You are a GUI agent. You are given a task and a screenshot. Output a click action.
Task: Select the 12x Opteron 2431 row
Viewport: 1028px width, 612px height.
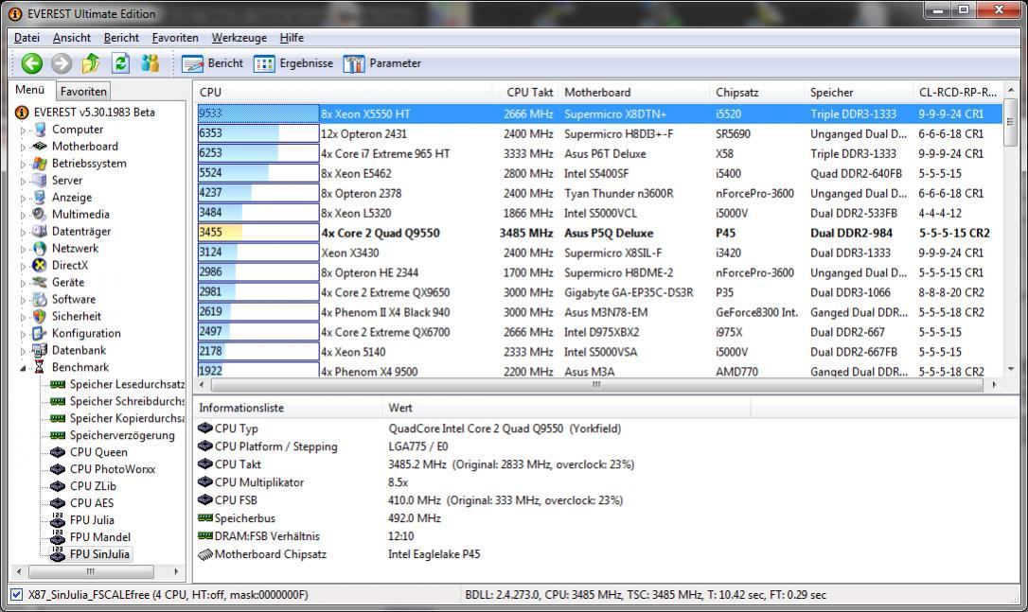coord(599,133)
